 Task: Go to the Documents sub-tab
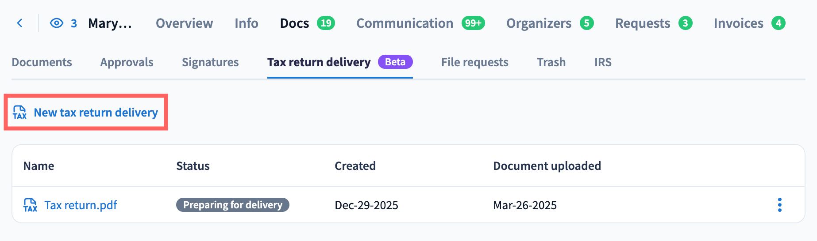(42, 62)
